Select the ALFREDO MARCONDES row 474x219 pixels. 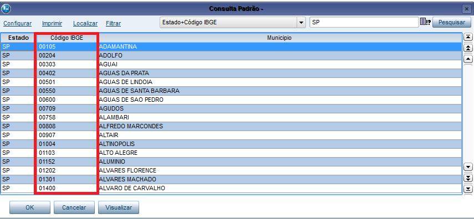(x=231, y=126)
